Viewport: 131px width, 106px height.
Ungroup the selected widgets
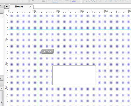93,1
